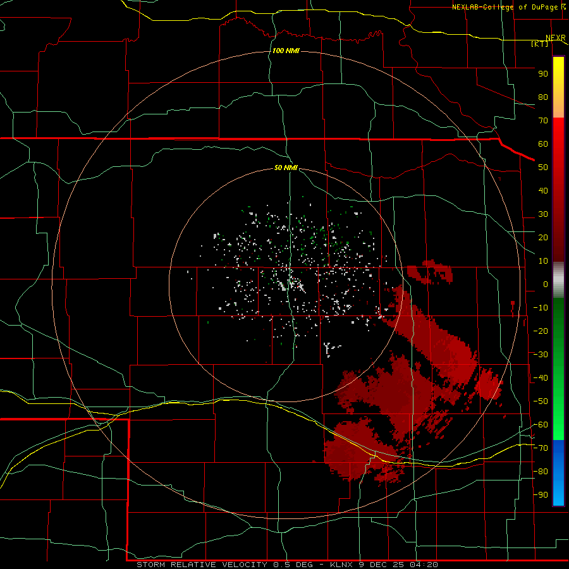Screen dimensions: 569x569
Task: Click the 0 value on the velocity scale
Action: tap(546, 284)
